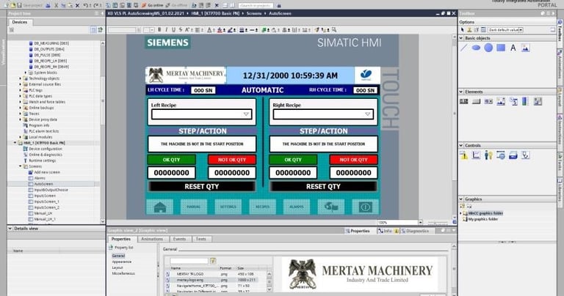Expand the PLC tags node
This screenshot has width=564, height=296.
pos(20,90)
